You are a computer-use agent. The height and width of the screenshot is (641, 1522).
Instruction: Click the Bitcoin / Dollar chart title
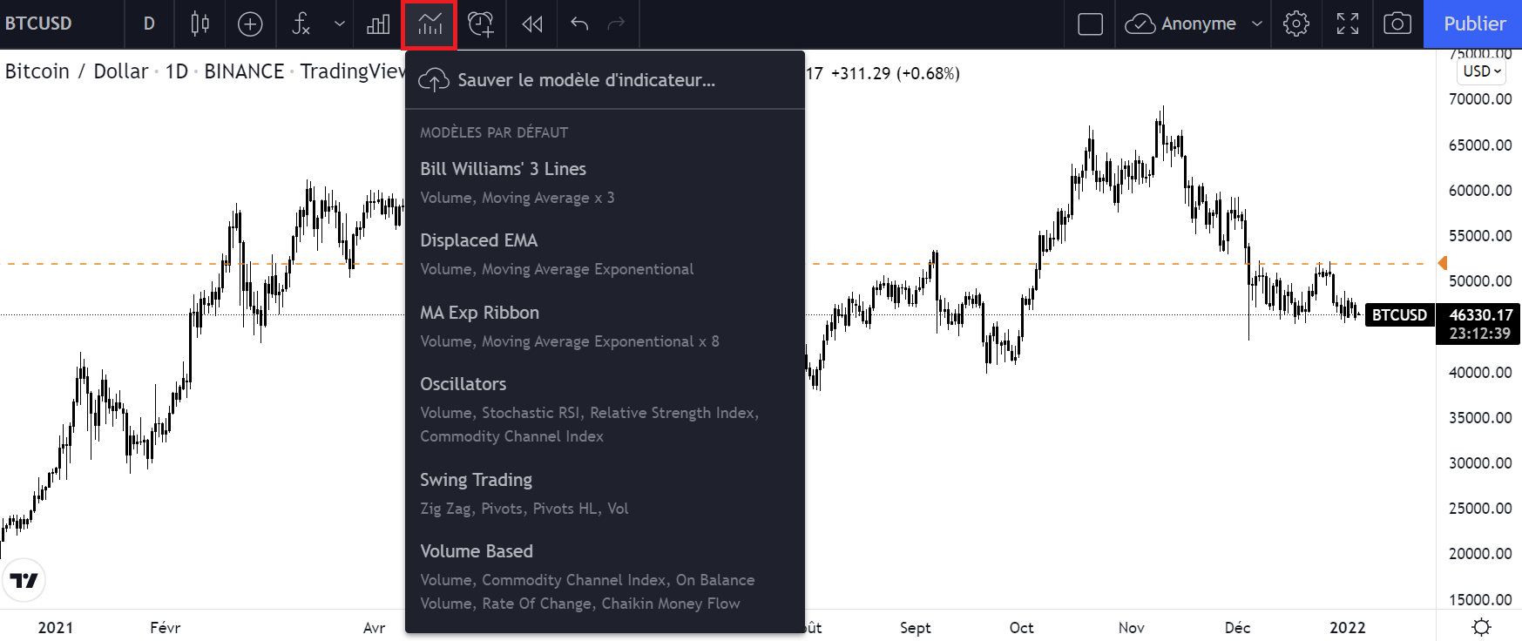(x=77, y=71)
